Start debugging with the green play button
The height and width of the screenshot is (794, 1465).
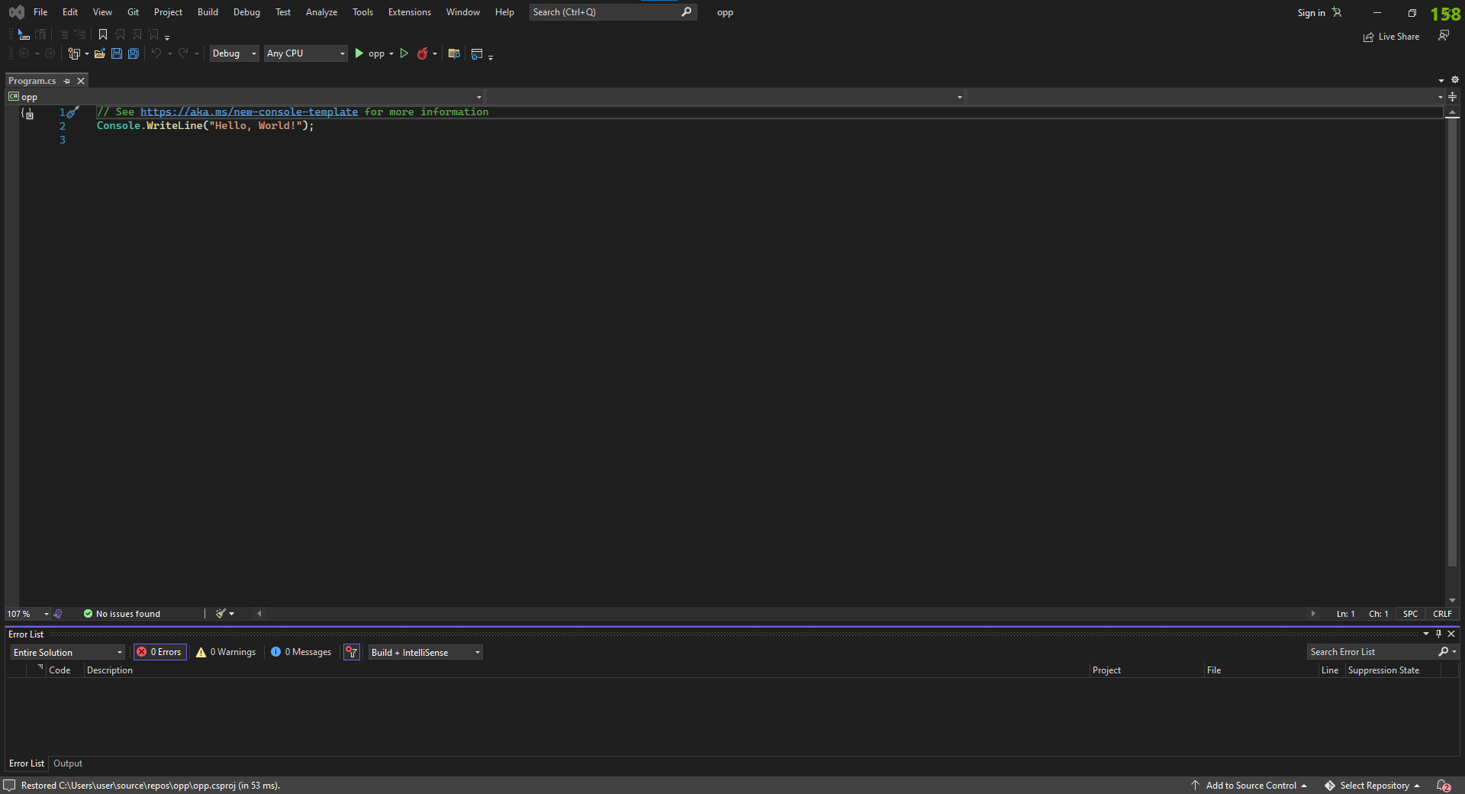click(359, 53)
